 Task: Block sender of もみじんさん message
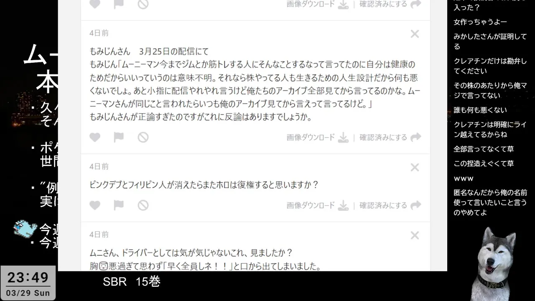[x=143, y=137]
